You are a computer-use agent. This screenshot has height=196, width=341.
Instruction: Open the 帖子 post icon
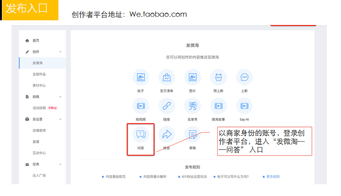141,77
